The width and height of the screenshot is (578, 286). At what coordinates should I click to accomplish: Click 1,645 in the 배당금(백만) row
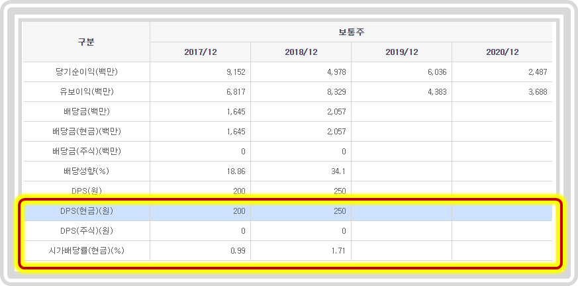[x=236, y=112]
